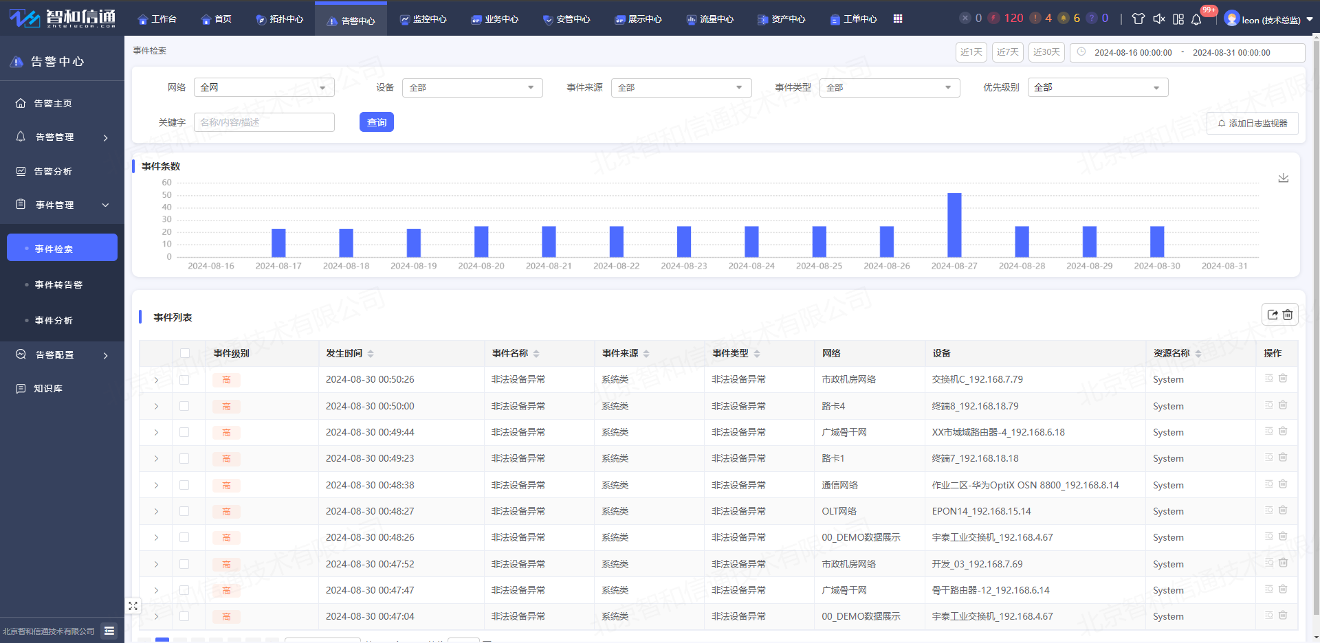Click the blue 查询 button

pos(376,122)
